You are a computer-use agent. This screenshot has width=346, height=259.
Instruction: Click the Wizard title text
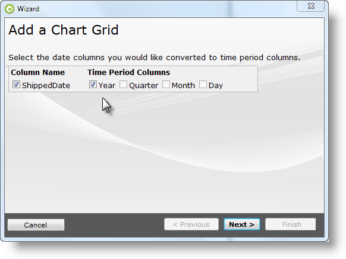coord(29,9)
